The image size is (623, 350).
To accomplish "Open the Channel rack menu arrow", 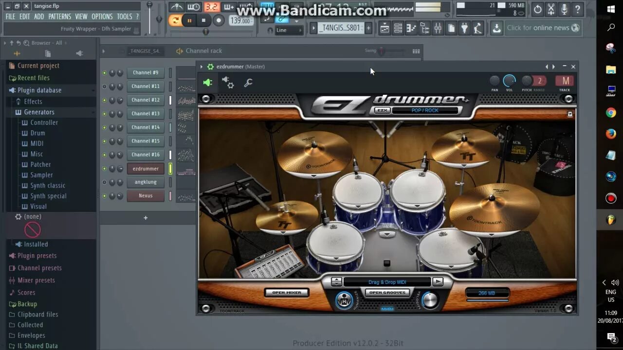I will (x=104, y=51).
